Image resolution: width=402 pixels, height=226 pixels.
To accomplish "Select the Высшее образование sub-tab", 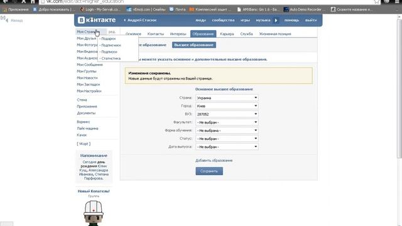I will coord(194,45).
